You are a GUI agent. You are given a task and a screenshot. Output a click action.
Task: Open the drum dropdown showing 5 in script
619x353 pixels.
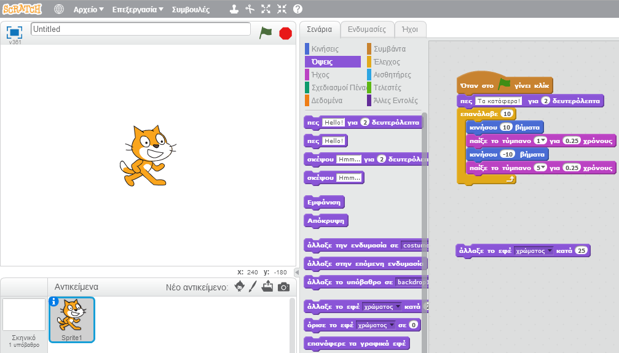pos(540,168)
